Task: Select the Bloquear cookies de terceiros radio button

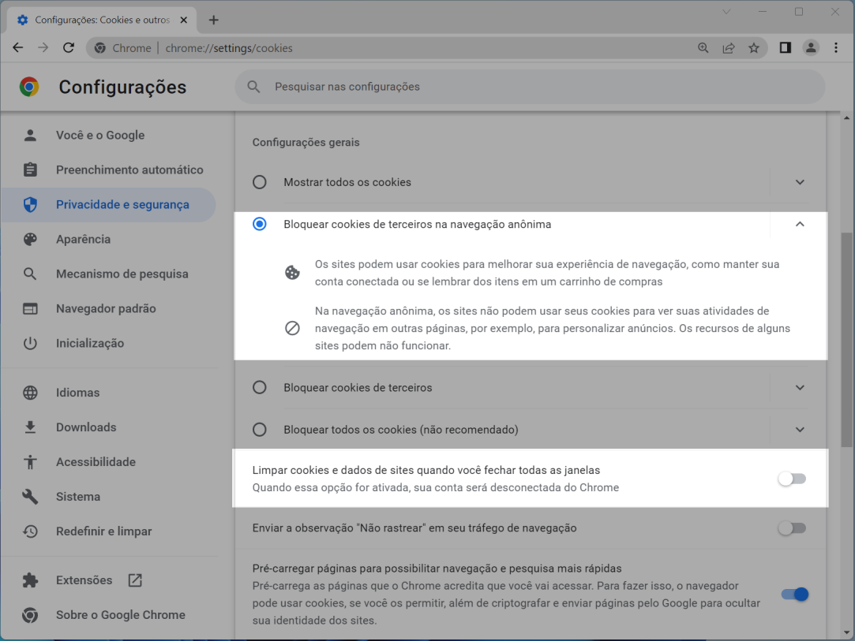Action: click(260, 387)
